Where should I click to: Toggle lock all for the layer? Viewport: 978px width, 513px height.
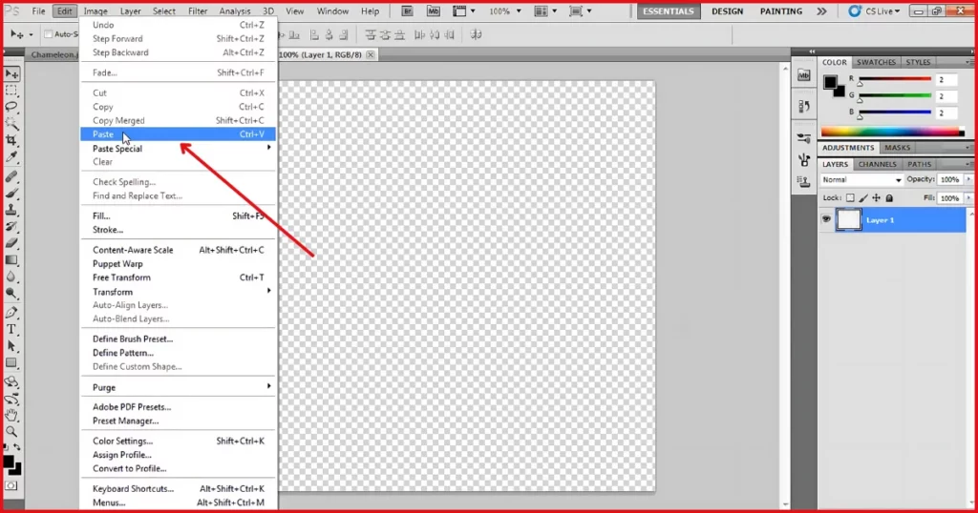pos(889,198)
